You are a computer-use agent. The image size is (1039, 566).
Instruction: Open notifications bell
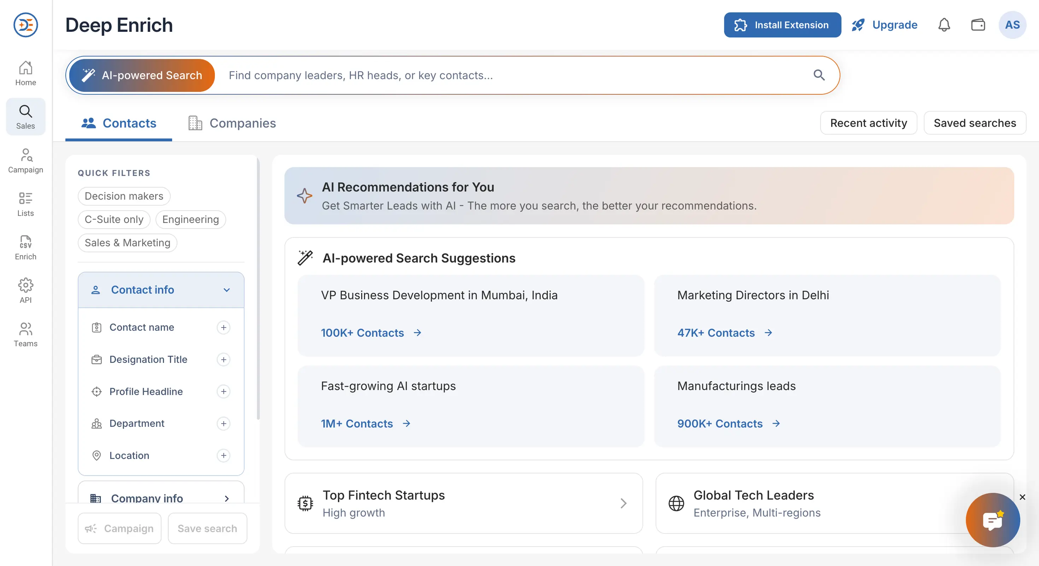coord(944,25)
